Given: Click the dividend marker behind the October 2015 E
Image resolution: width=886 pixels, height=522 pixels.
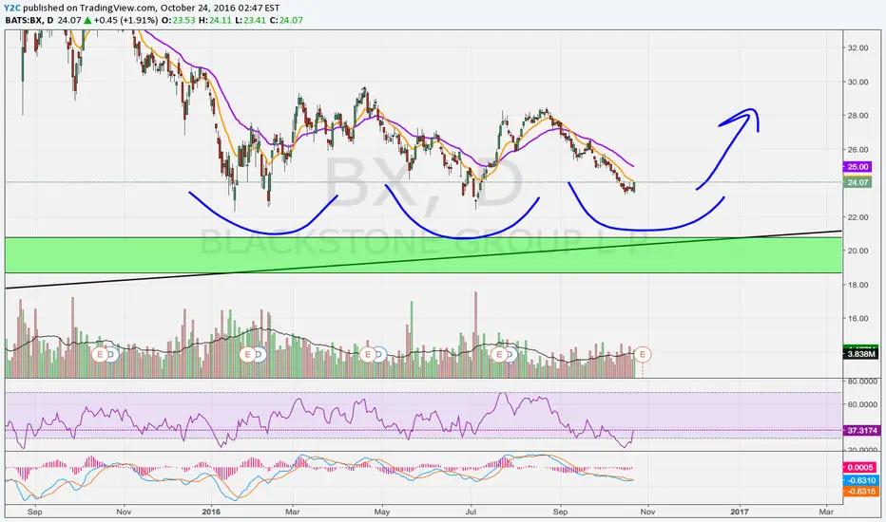Looking at the screenshot, I should point(113,354).
